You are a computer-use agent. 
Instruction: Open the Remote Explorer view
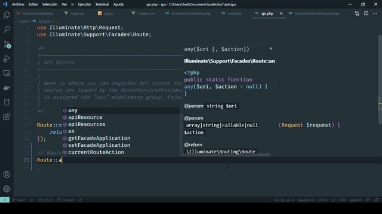(7, 73)
